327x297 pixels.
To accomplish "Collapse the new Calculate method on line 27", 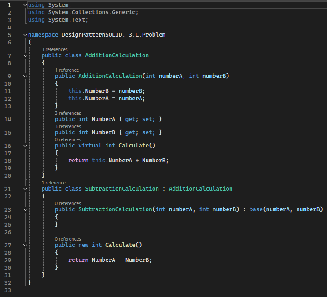I will 25,245.
